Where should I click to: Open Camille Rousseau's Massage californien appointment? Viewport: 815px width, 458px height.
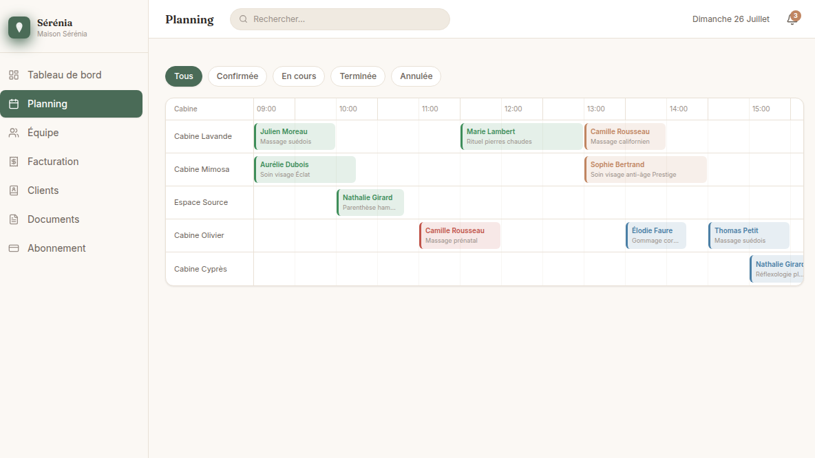click(x=625, y=136)
